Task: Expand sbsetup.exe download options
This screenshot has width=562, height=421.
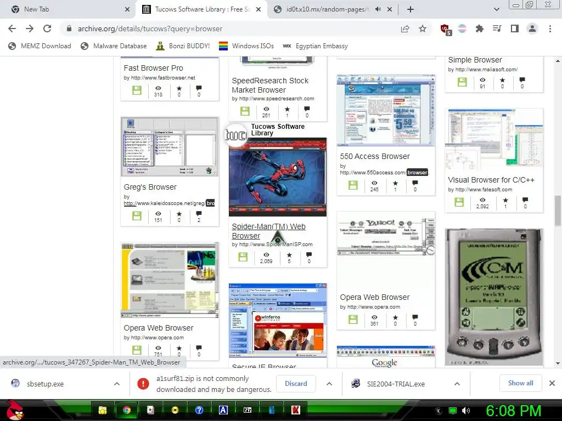Action: [x=117, y=384]
